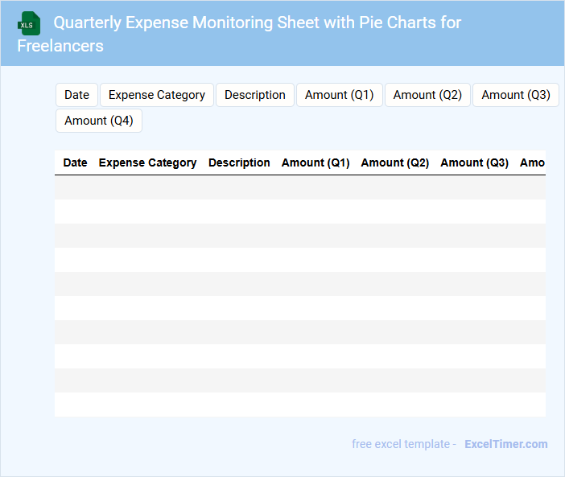Click the Amount (Q1) column header
The width and height of the screenshot is (565, 477).
click(x=315, y=162)
